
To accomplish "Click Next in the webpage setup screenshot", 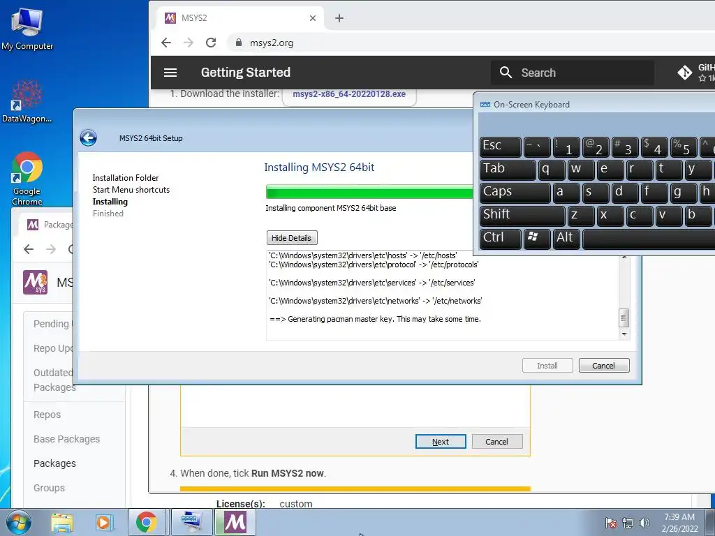I will pos(441,442).
